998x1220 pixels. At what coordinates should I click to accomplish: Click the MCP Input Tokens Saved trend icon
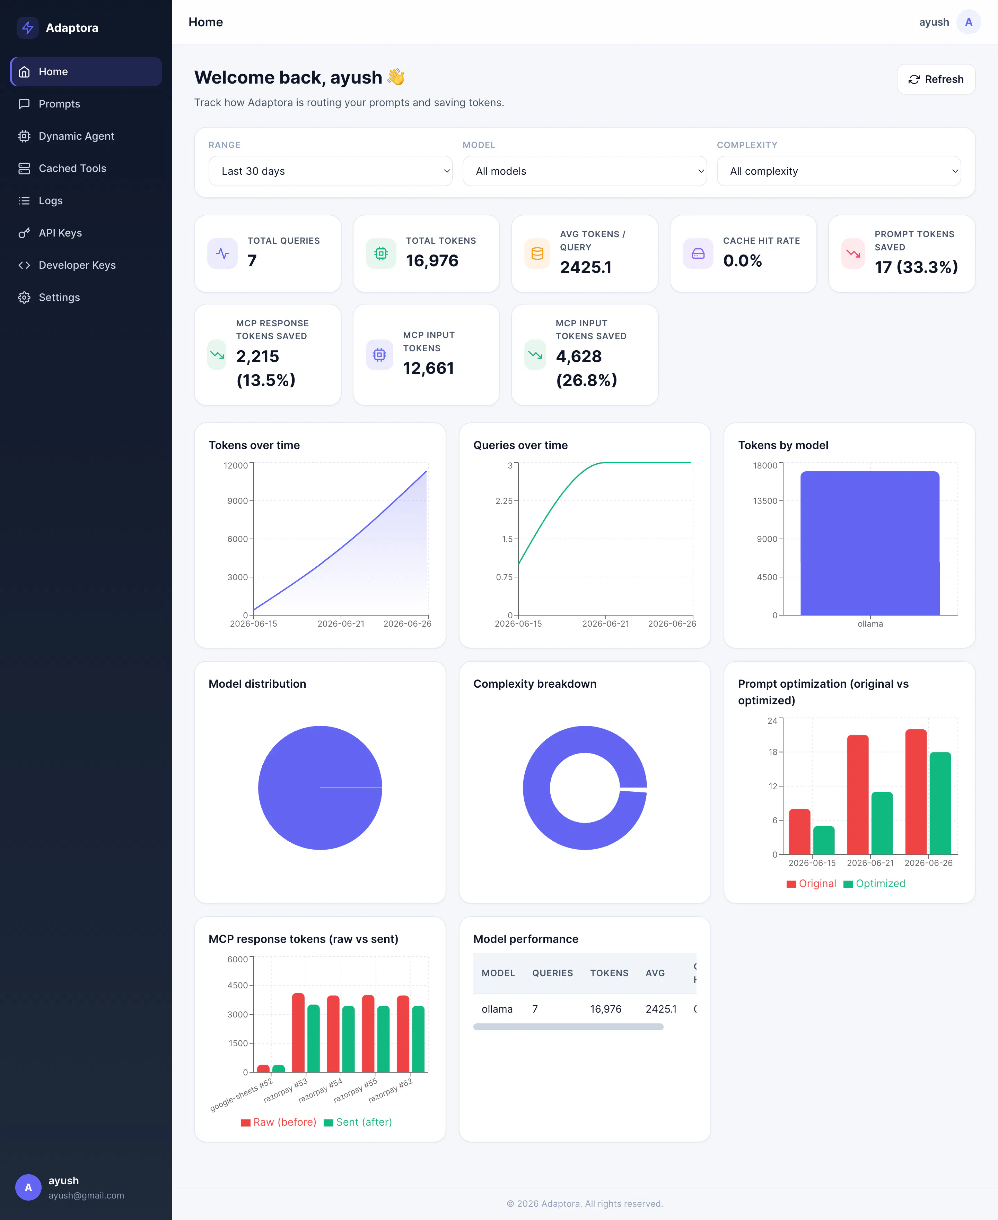click(535, 355)
